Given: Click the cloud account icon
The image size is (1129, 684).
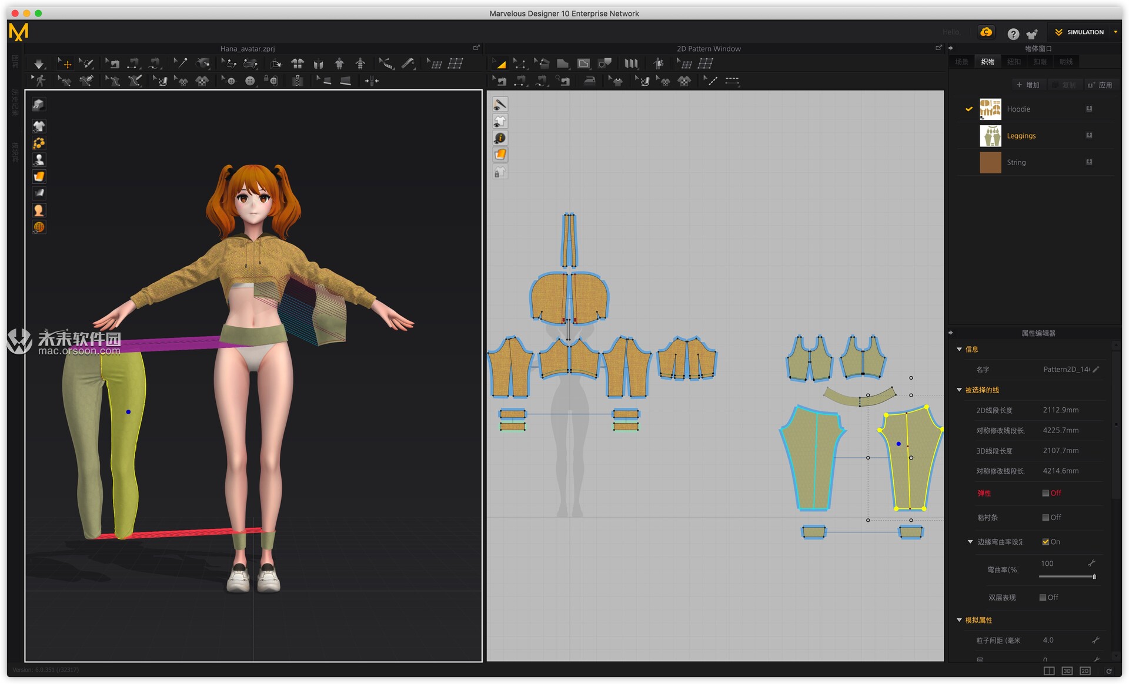Looking at the screenshot, I should [986, 32].
